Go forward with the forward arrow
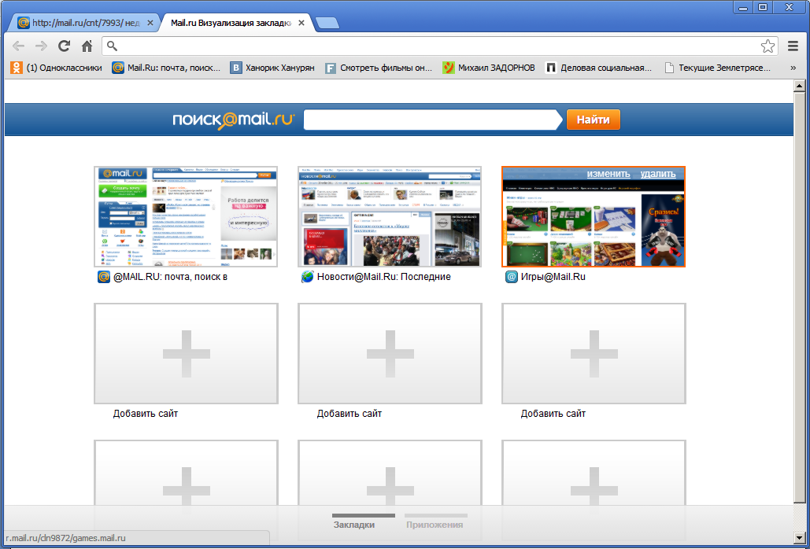 (x=41, y=46)
